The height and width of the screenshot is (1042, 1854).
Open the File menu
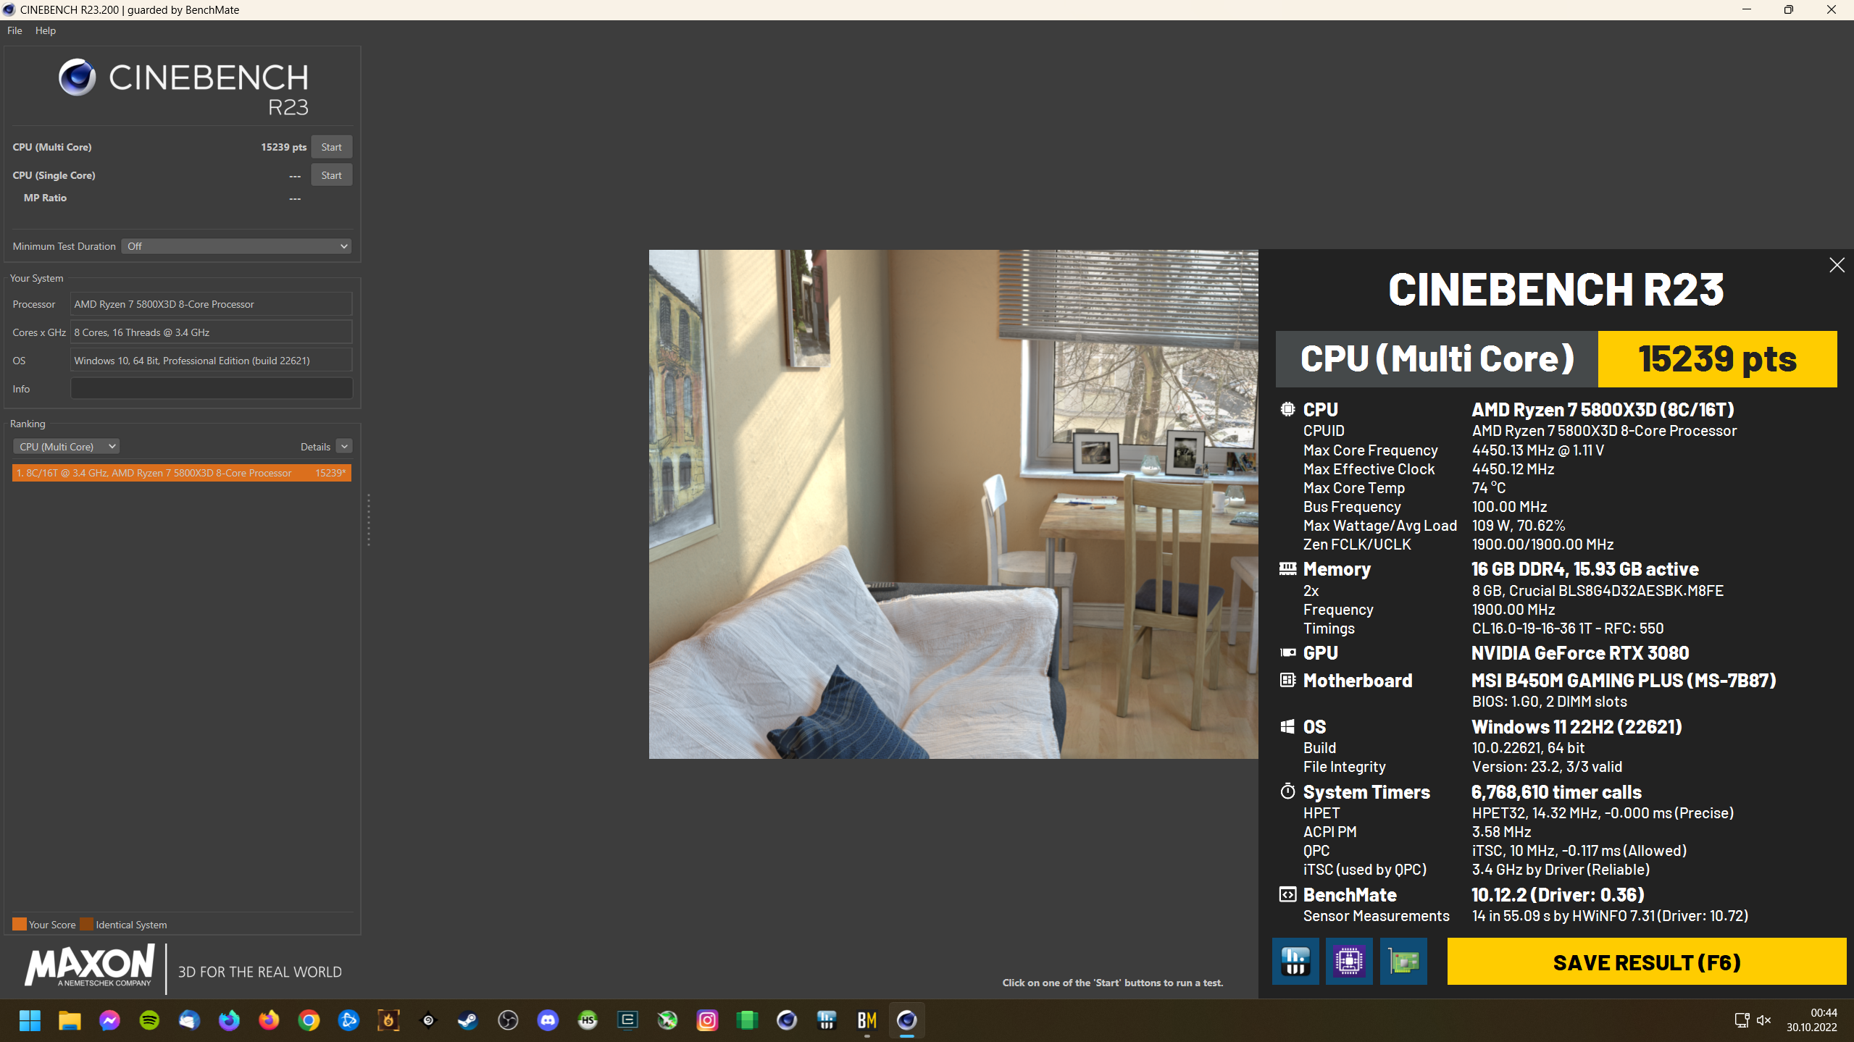click(14, 30)
